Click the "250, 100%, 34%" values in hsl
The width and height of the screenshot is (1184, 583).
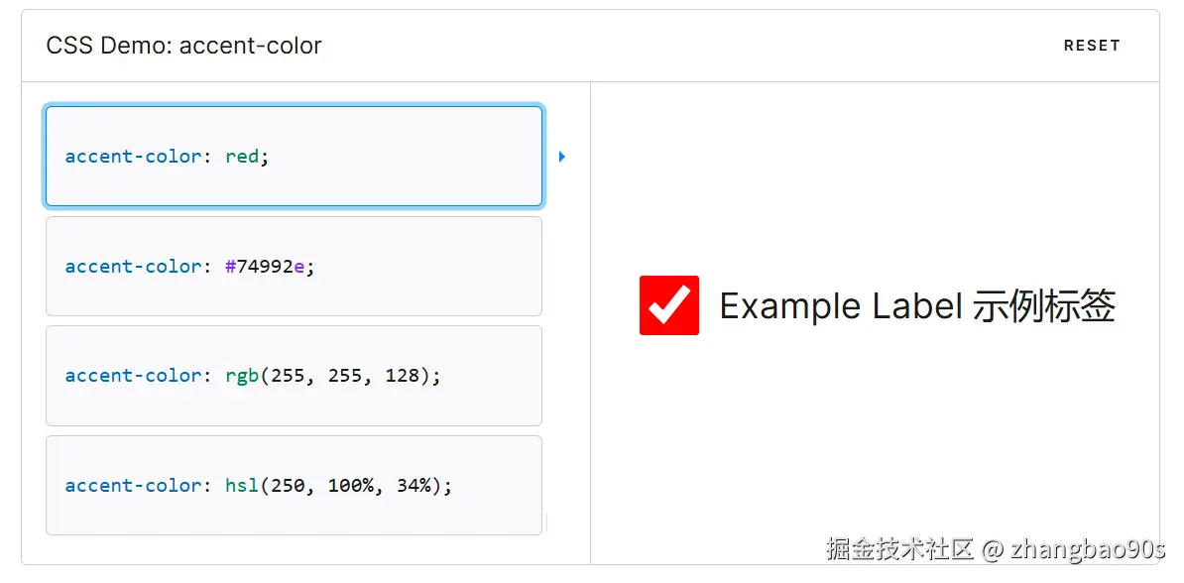(351, 486)
